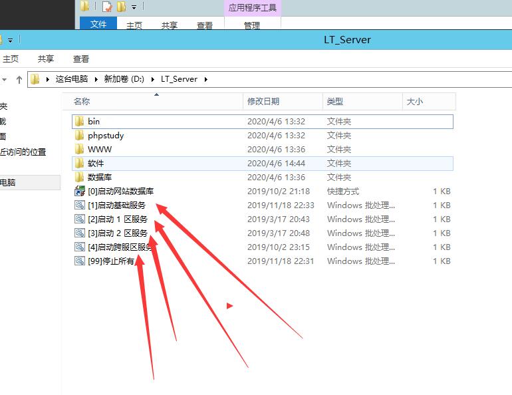Click file name [2]启动 1 区服务
This screenshot has width=512, height=395.
click(x=118, y=219)
